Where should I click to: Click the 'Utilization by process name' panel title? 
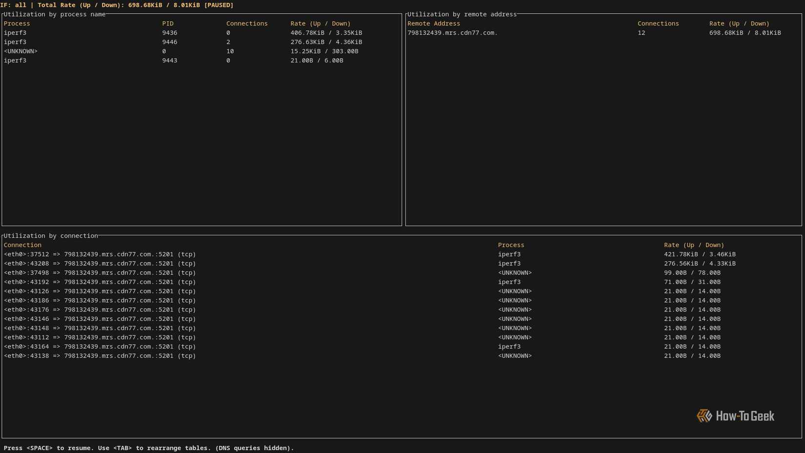pyautogui.click(x=54, y=14)
